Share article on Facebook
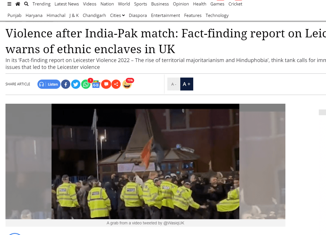Viewport: 326px width, 235px height. (65, 84)
